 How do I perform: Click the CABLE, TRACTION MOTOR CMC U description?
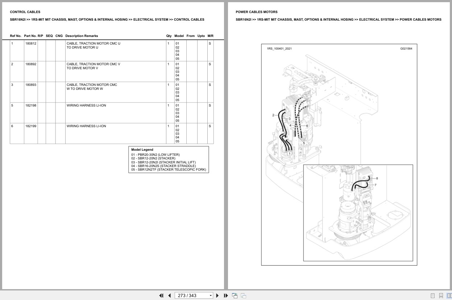tap(93, 45)
